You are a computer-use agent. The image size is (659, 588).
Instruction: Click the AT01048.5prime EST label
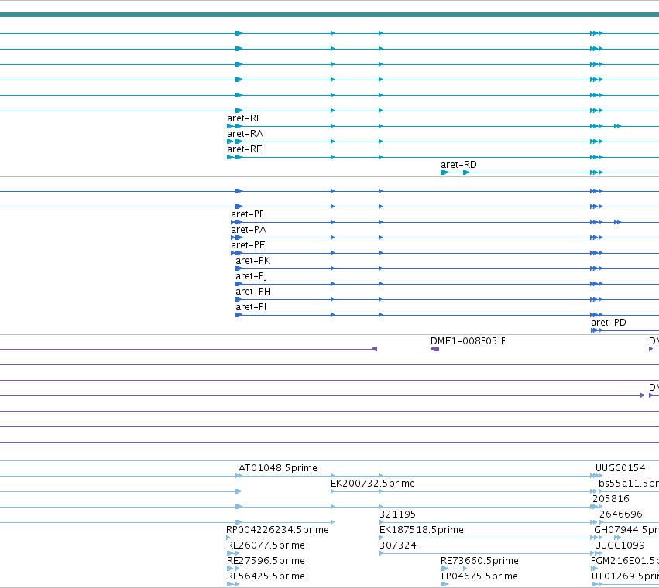click(278, 468)
